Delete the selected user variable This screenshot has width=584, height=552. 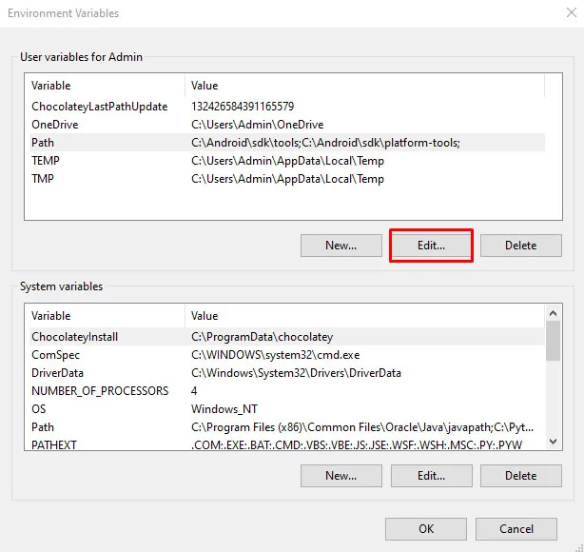tap(520, 246)
